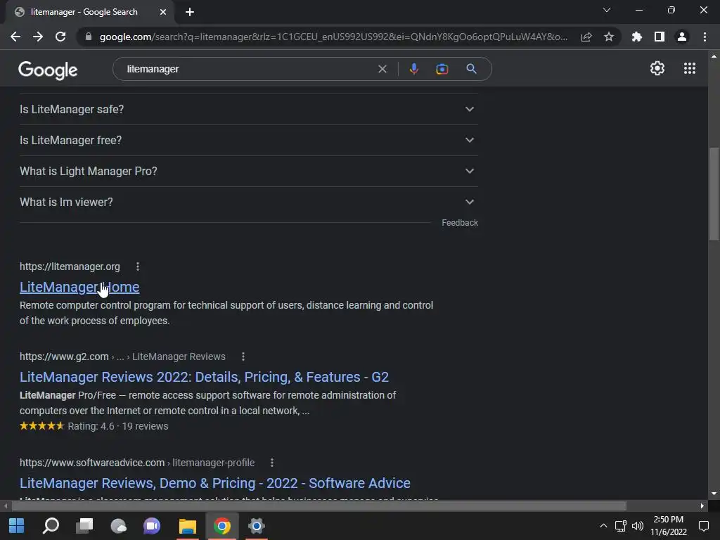Open a new browser tab
The image size is (720, 540).
coord(190,12)
